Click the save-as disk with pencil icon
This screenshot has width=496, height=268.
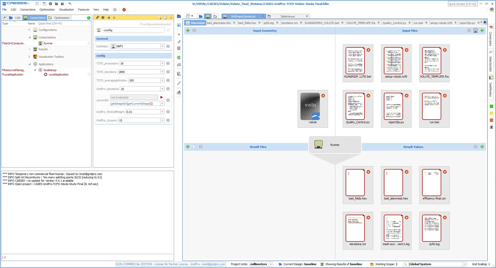[x=62, y=4]
